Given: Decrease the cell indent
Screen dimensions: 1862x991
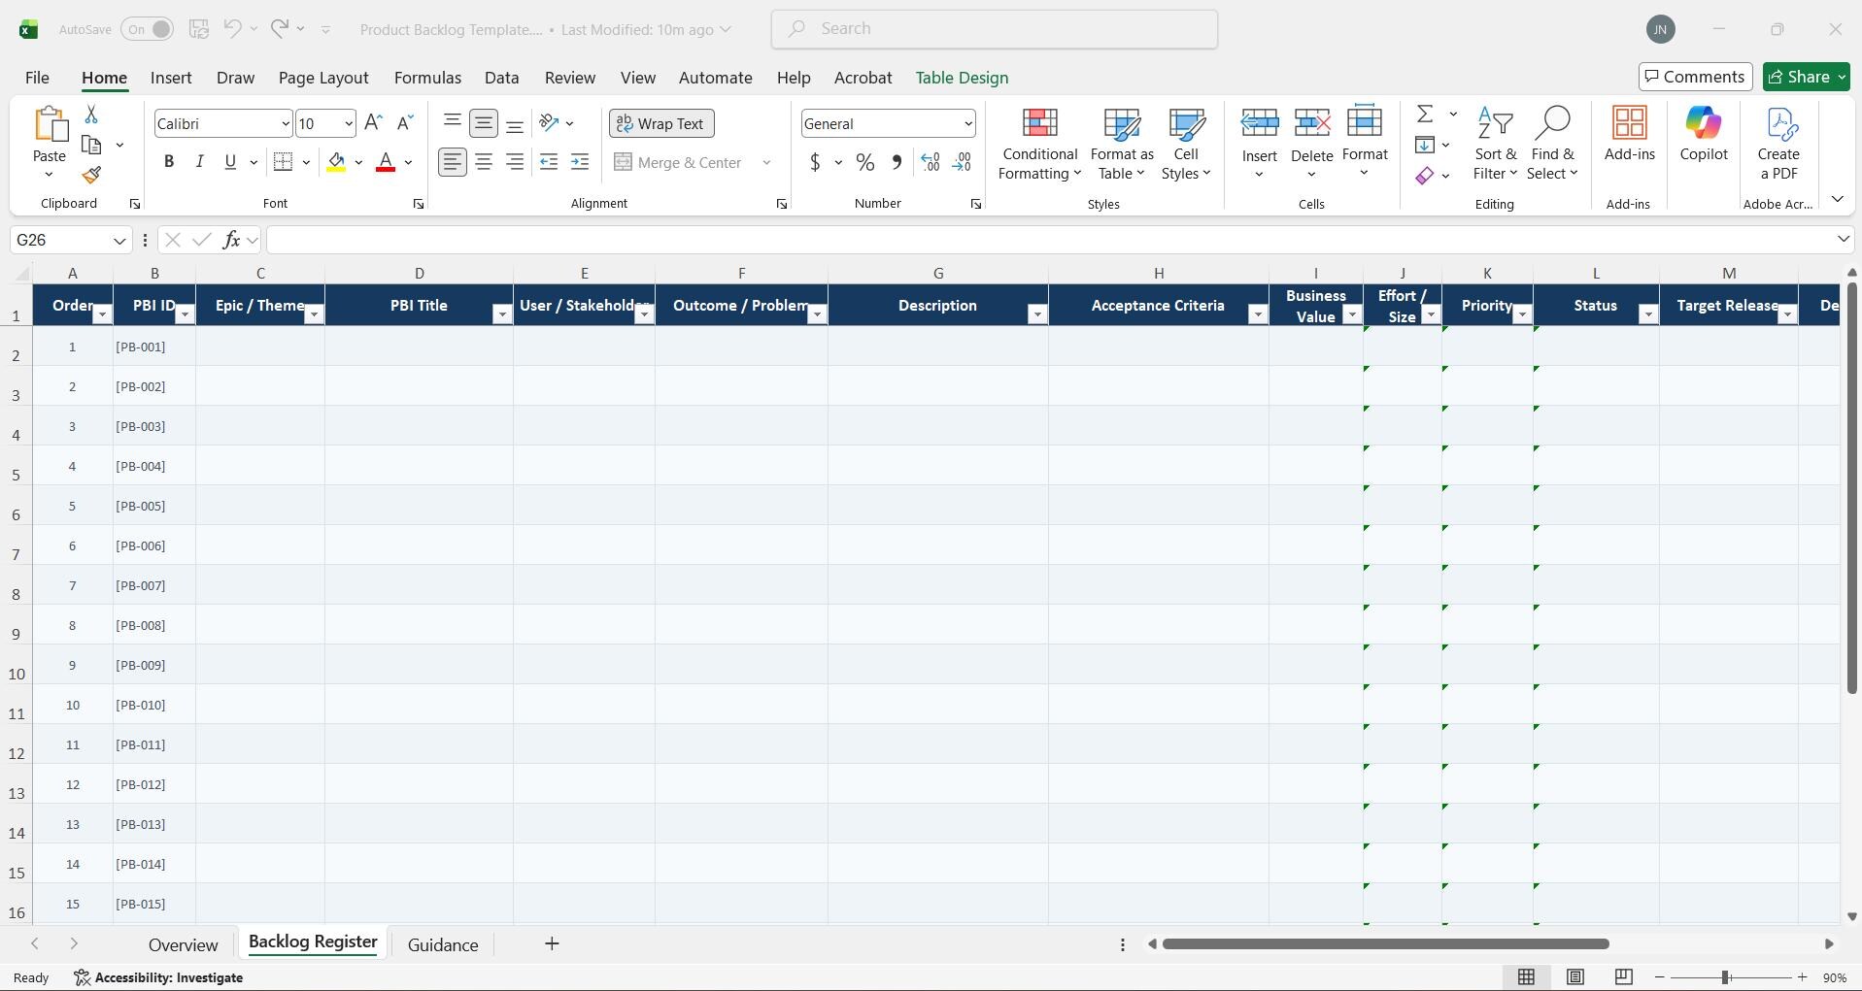Looking at the screenshot, I should coord(549,162).
